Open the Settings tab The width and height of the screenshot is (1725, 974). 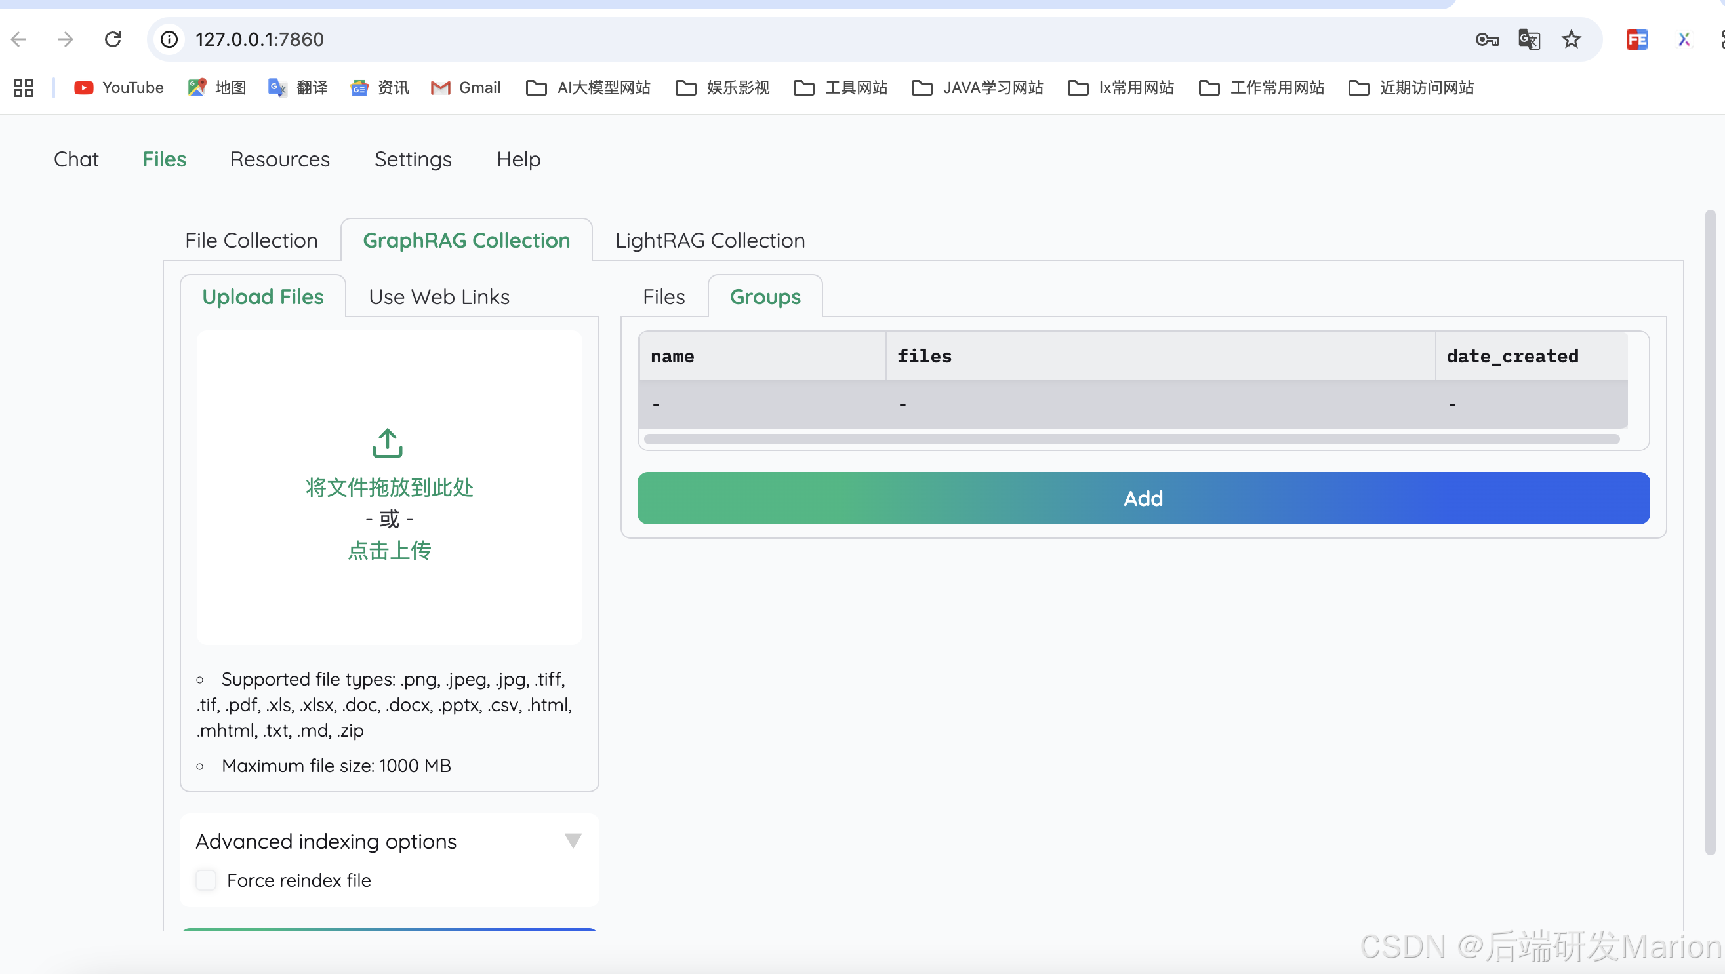[413, 159]
